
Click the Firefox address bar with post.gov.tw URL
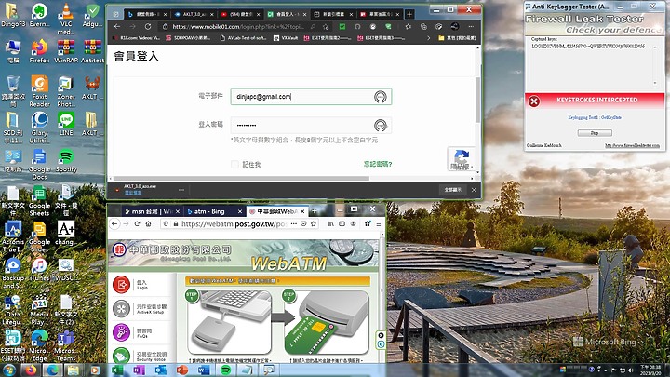click(x=233, y=223)
